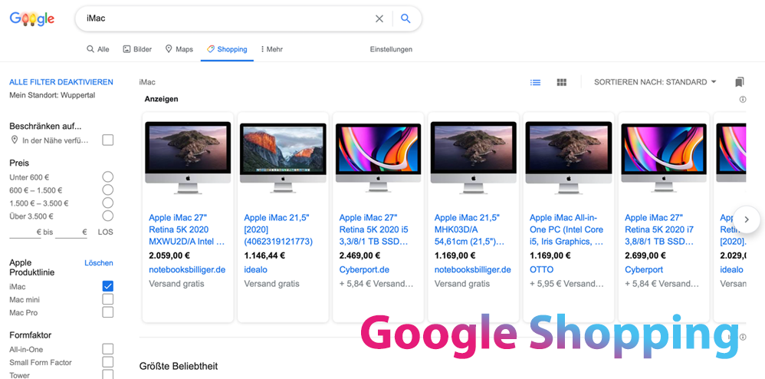Screen dimensions: 765x379
Task: Open Apple iMac 21,5" MHK03D/A link
Action: [x=469, y=229]
